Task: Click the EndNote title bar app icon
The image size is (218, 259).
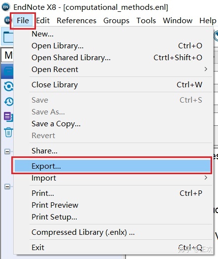Action: [x=6, y=7]
